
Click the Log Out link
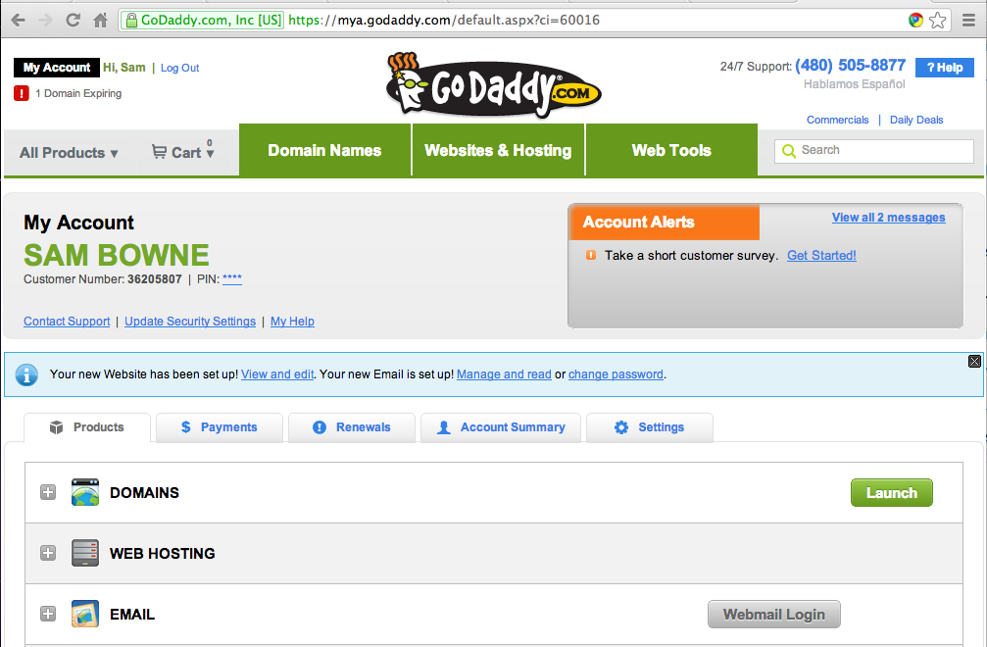pyautogui.click(x=180, y=68)
